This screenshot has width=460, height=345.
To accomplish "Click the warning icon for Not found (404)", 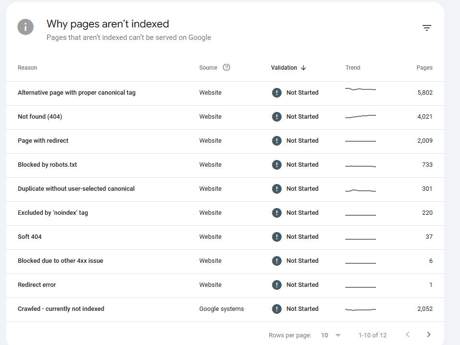I will tap(277, 117).
